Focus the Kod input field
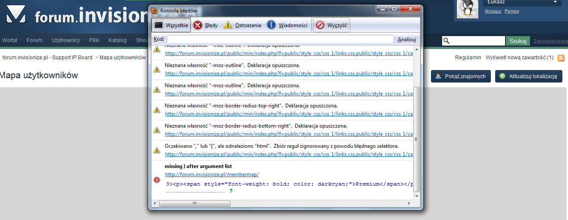 pyautogui.click(x=280, y=39)
